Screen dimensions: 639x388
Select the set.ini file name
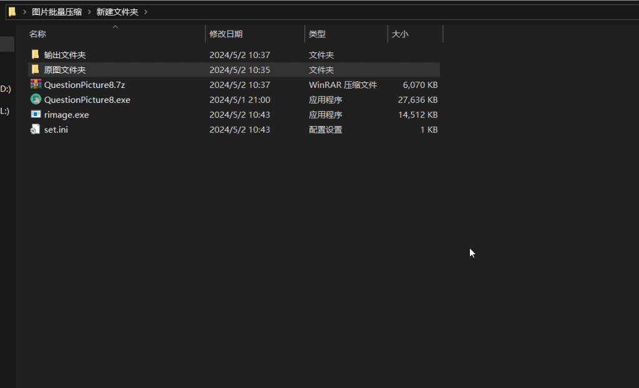pyautogui.click(x=56, y=129)
